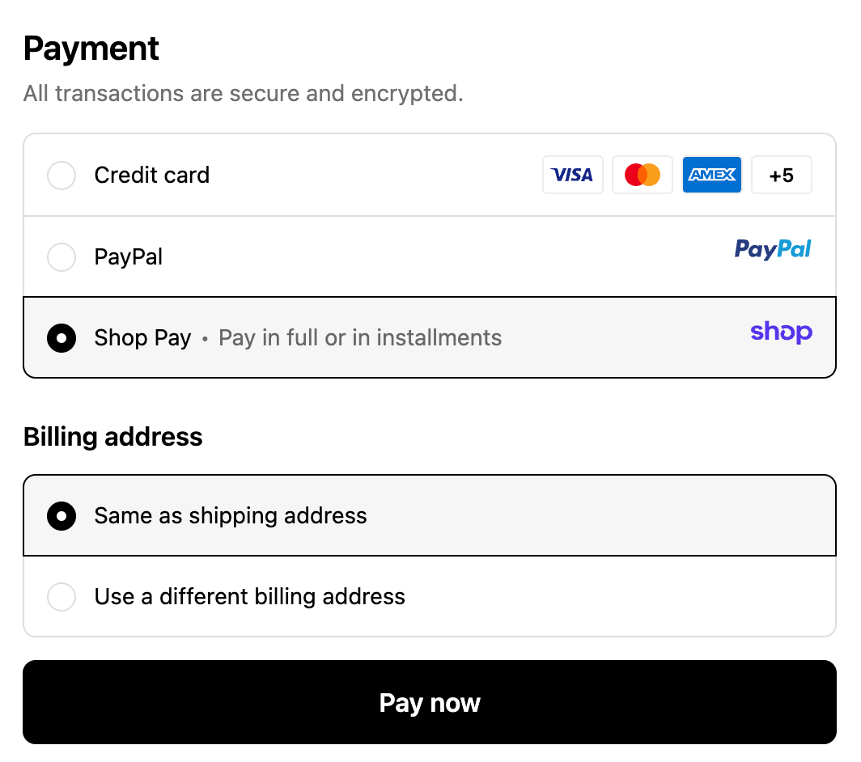The image size is (861, 762).
Task: Click the PayPal option label
Action: [x=129, y=257]
